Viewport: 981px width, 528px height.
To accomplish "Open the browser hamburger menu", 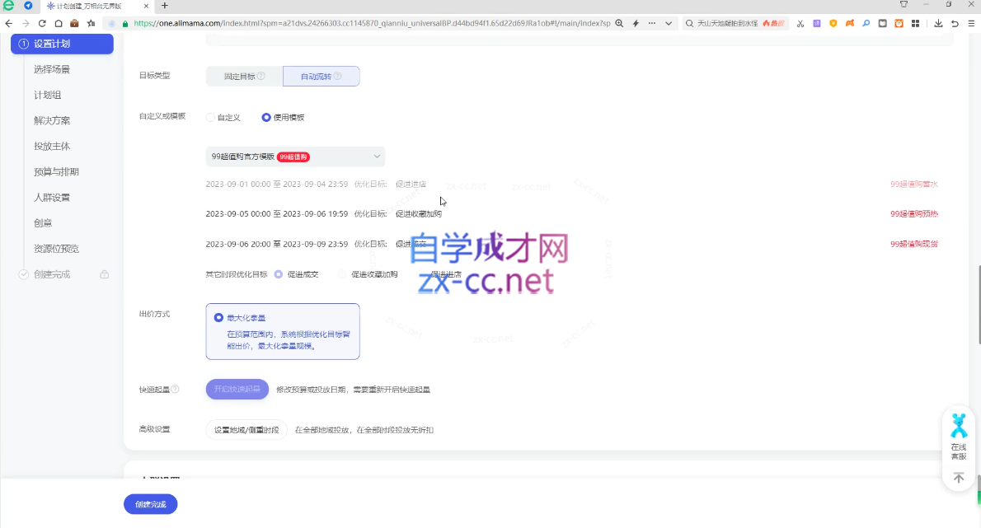I will (x=971, y=23).
